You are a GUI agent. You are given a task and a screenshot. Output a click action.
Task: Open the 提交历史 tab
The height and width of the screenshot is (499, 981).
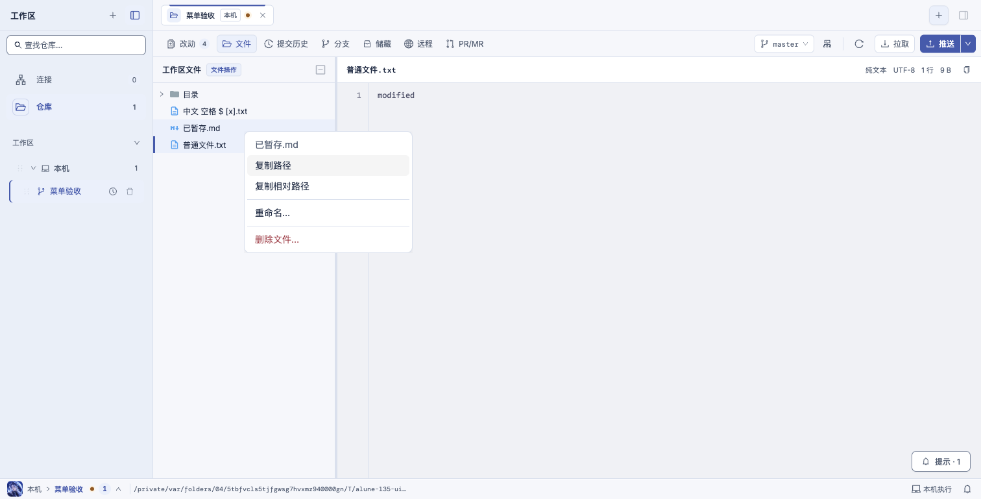click(286, 44)
